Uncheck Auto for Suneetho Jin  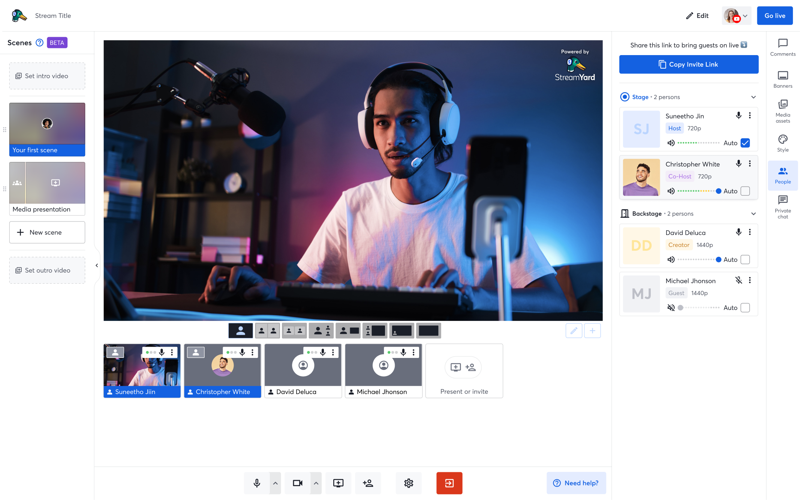coord(745,143)
